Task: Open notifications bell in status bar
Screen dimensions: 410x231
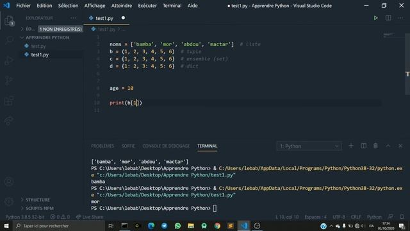Action: 402,217
